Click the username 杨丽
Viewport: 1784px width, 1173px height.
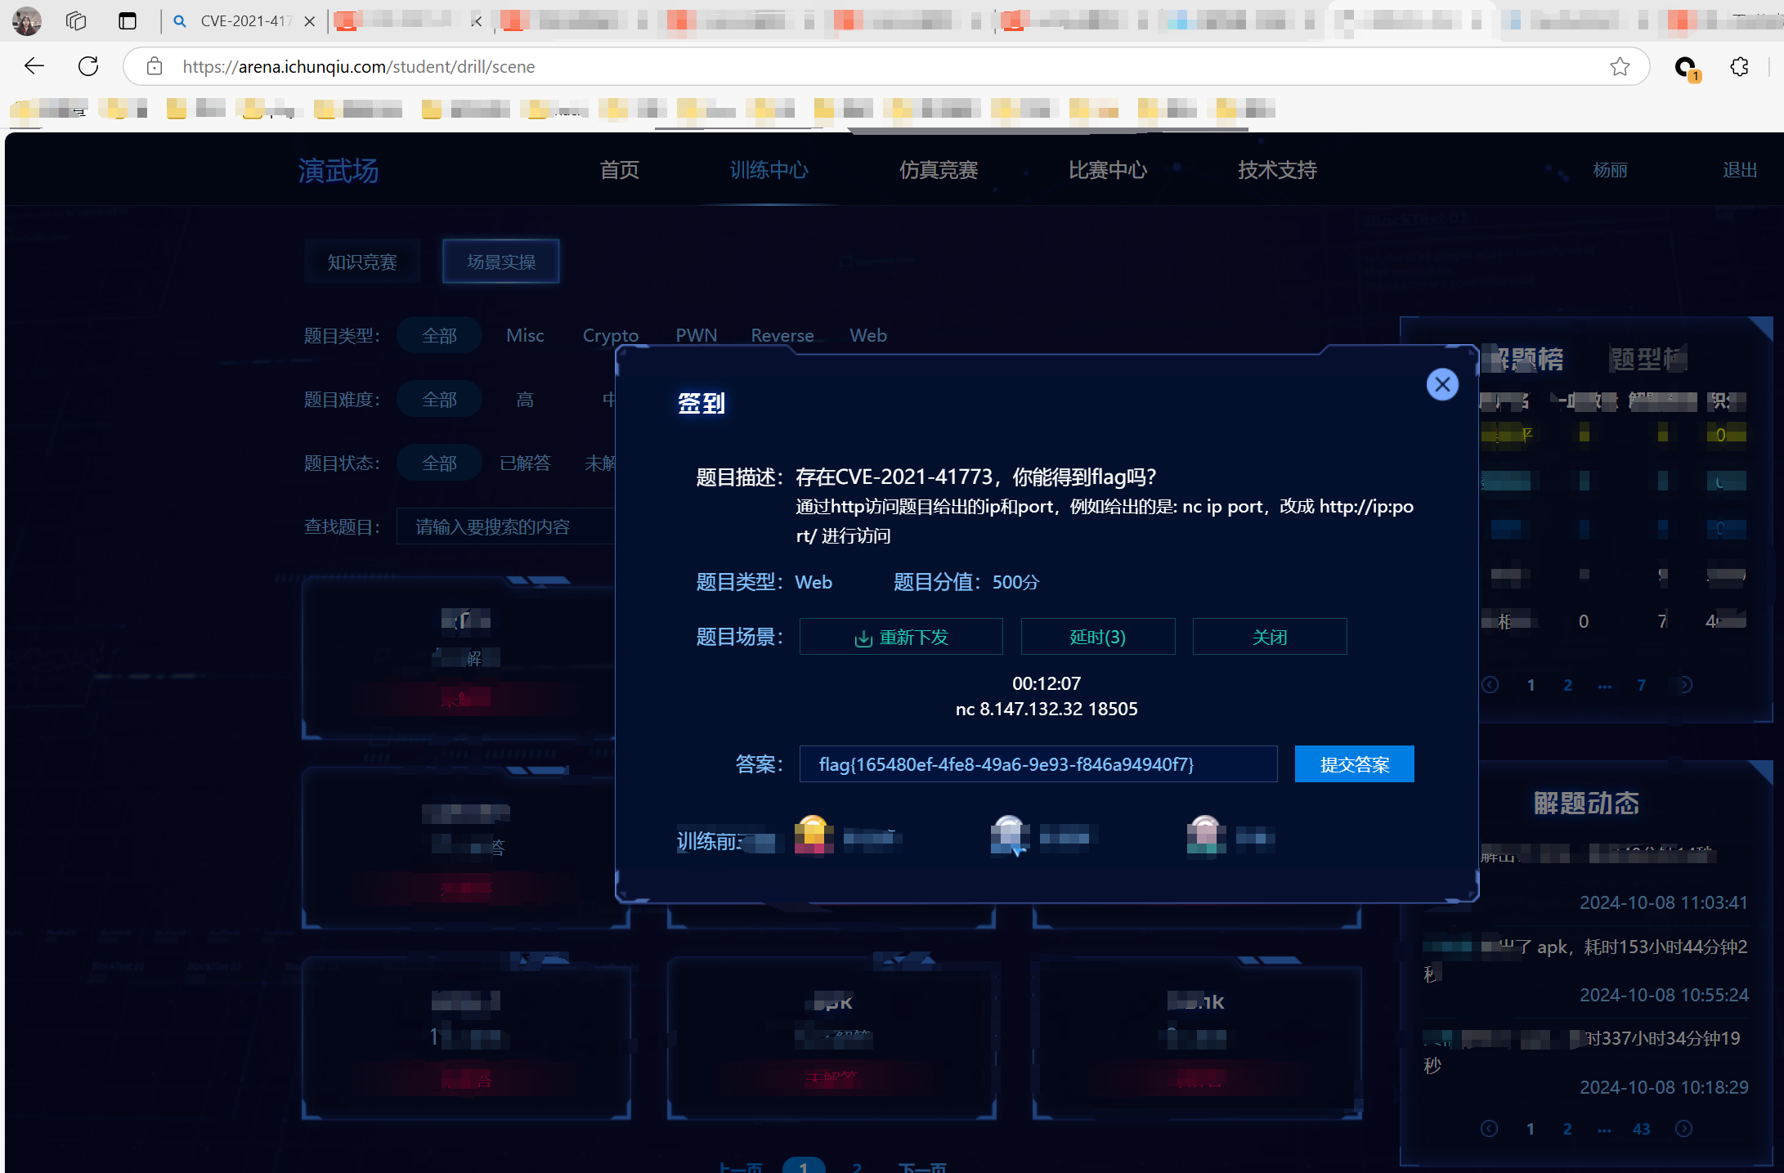1610,170
